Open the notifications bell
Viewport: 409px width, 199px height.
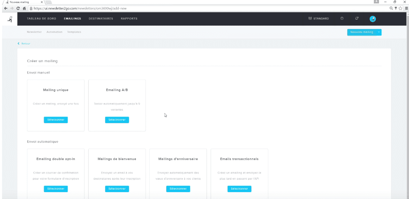click(x=357, y=19)
